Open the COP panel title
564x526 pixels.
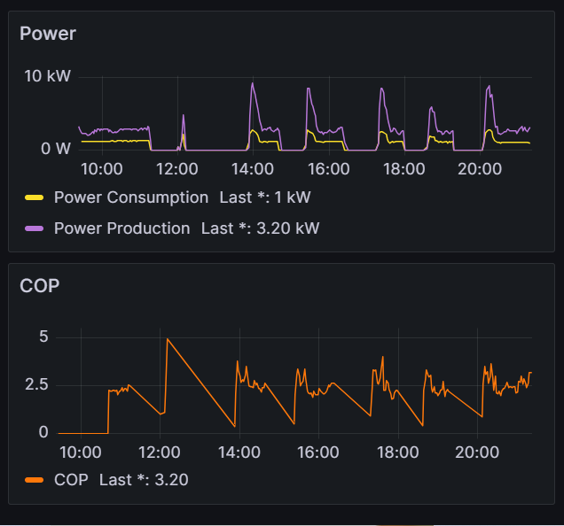coord(40,286)
